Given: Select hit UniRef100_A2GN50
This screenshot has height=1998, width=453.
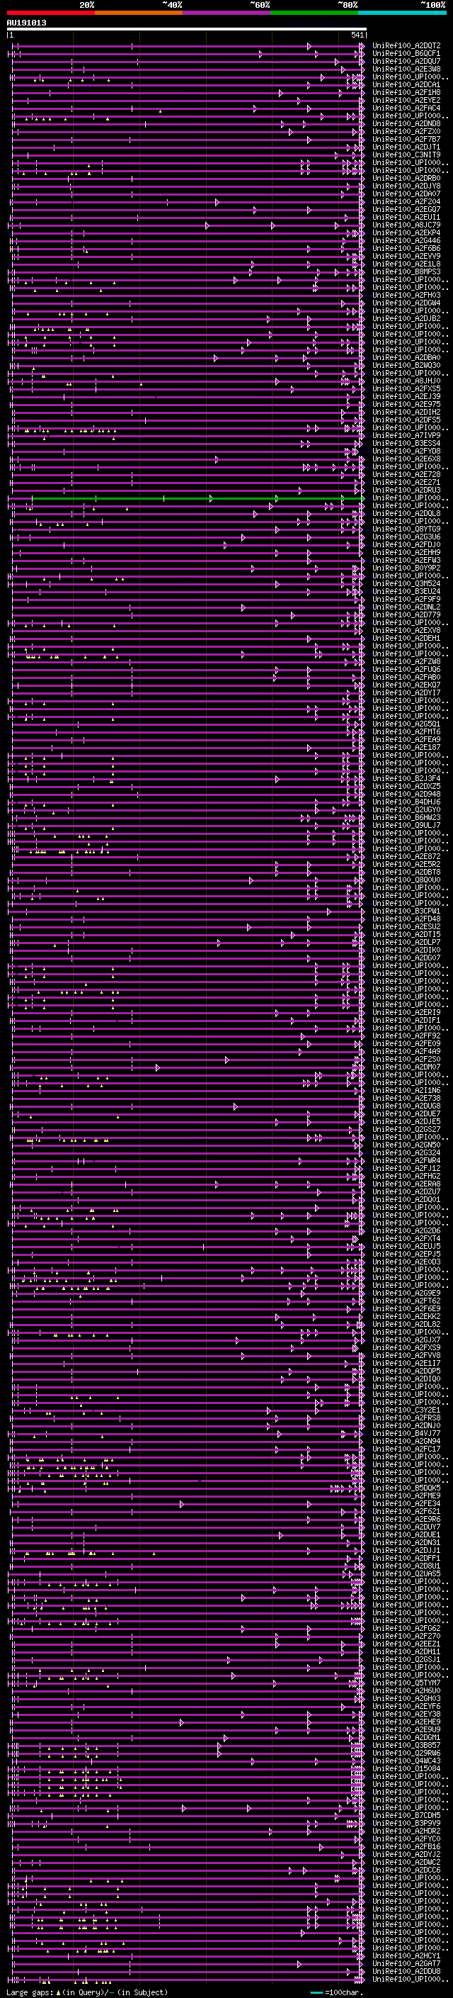Looking at the screenshot, I should click(406, 1144).
